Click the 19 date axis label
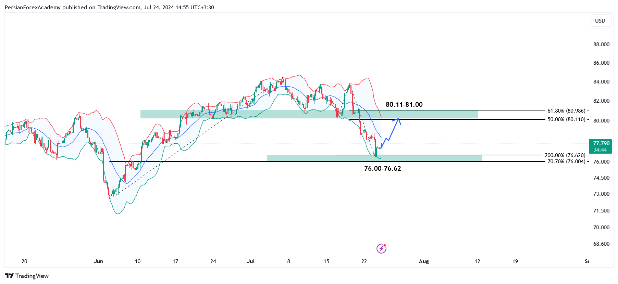The width and height of the screenshot is (618, 284). 515,261
